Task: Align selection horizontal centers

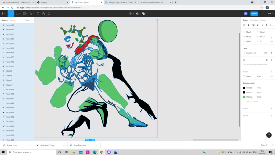Action: click(248, 25)
